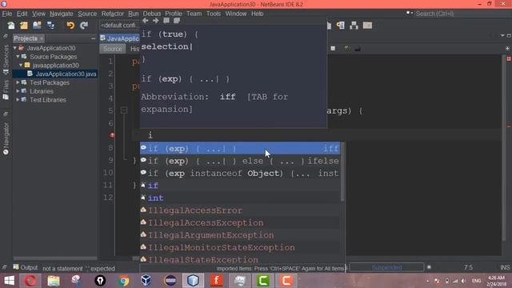This screenshot has width=512, height=288.
Task: Open the Run menu
Action: [134, 14]
